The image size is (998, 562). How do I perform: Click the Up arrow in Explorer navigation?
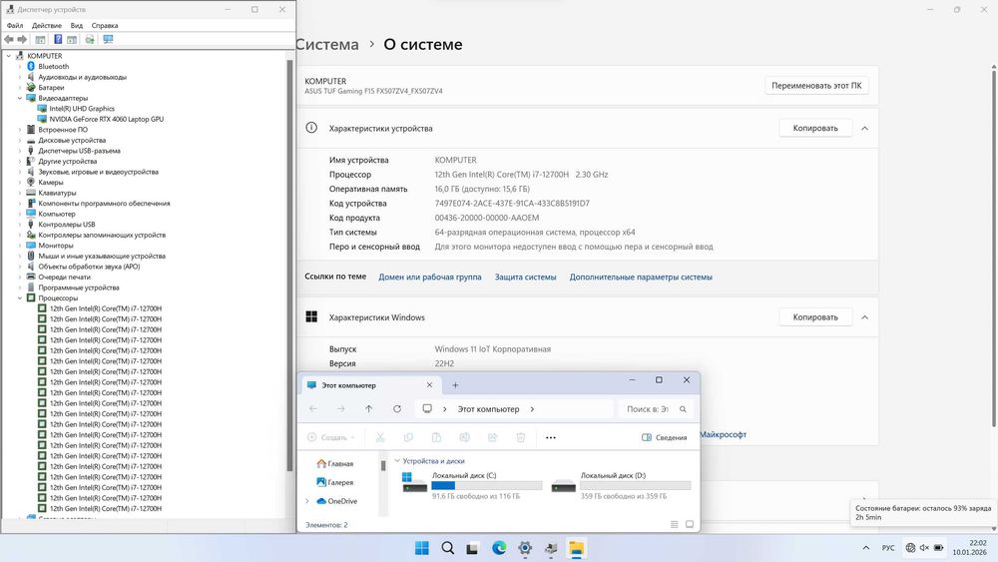(368, 408)
